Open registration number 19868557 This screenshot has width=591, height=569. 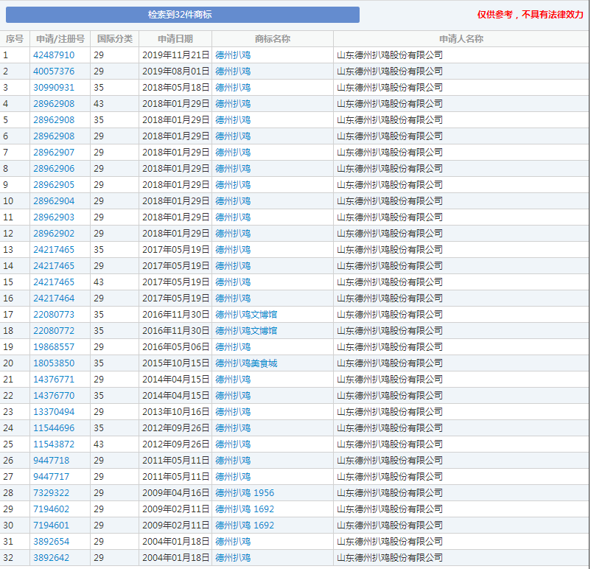(54, 347)
